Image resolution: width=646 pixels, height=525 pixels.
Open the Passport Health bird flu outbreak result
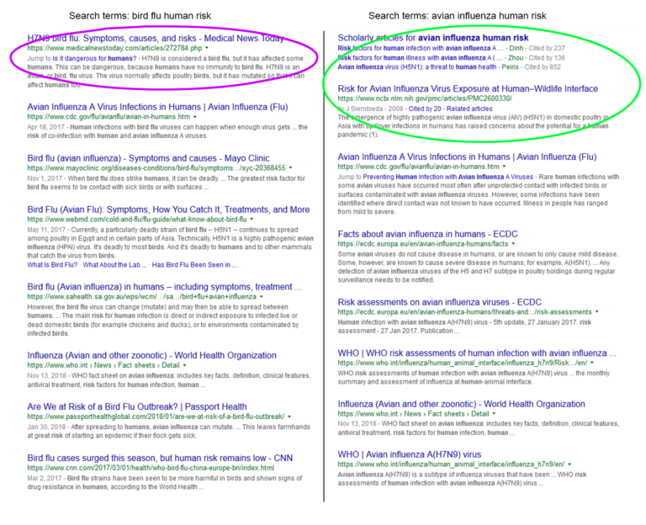click(137, 406)
